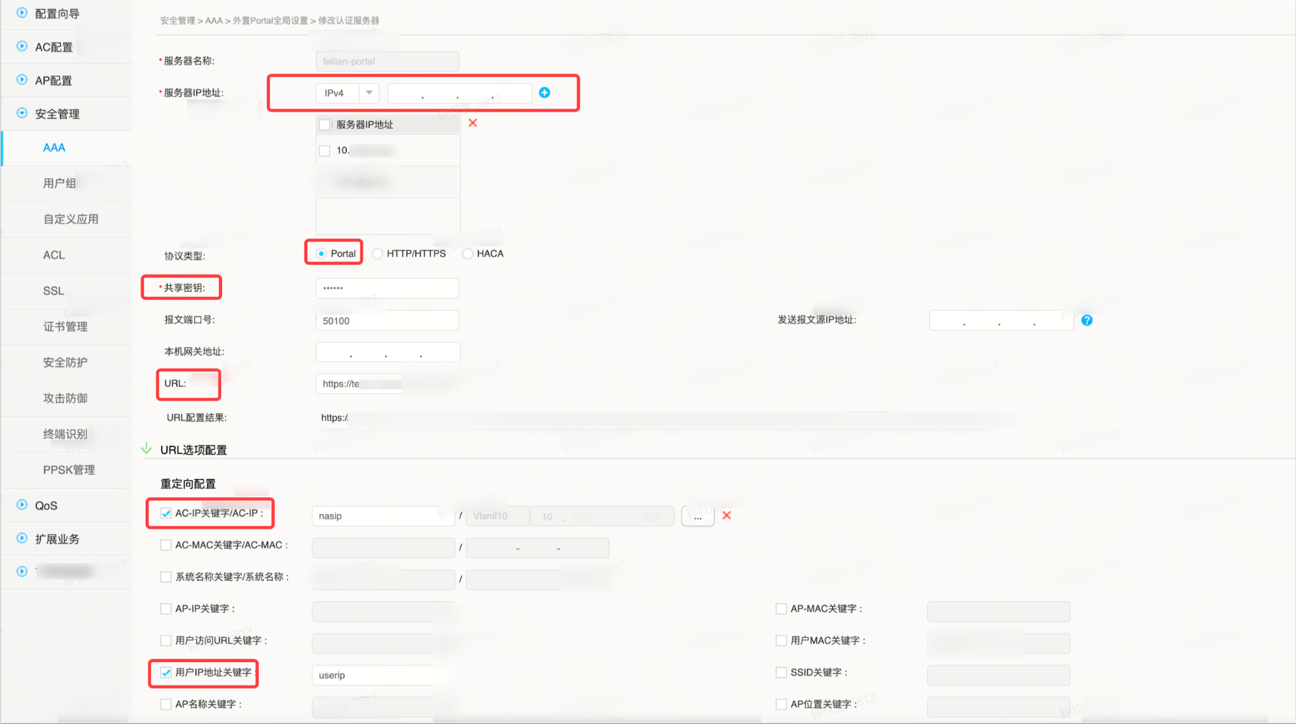The width and height of the screenshot is (1296, 724).
Task: Click the userip keyword input field
Action: click(x=373, y=675)
